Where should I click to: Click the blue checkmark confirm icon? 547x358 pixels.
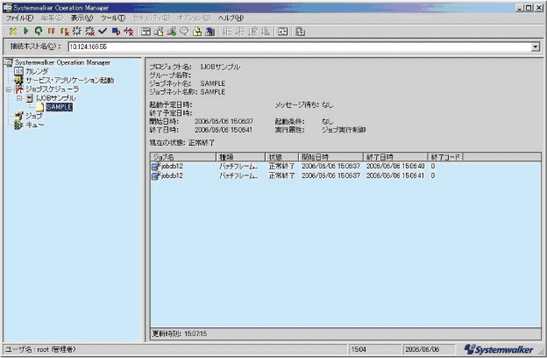click(103, 32)
